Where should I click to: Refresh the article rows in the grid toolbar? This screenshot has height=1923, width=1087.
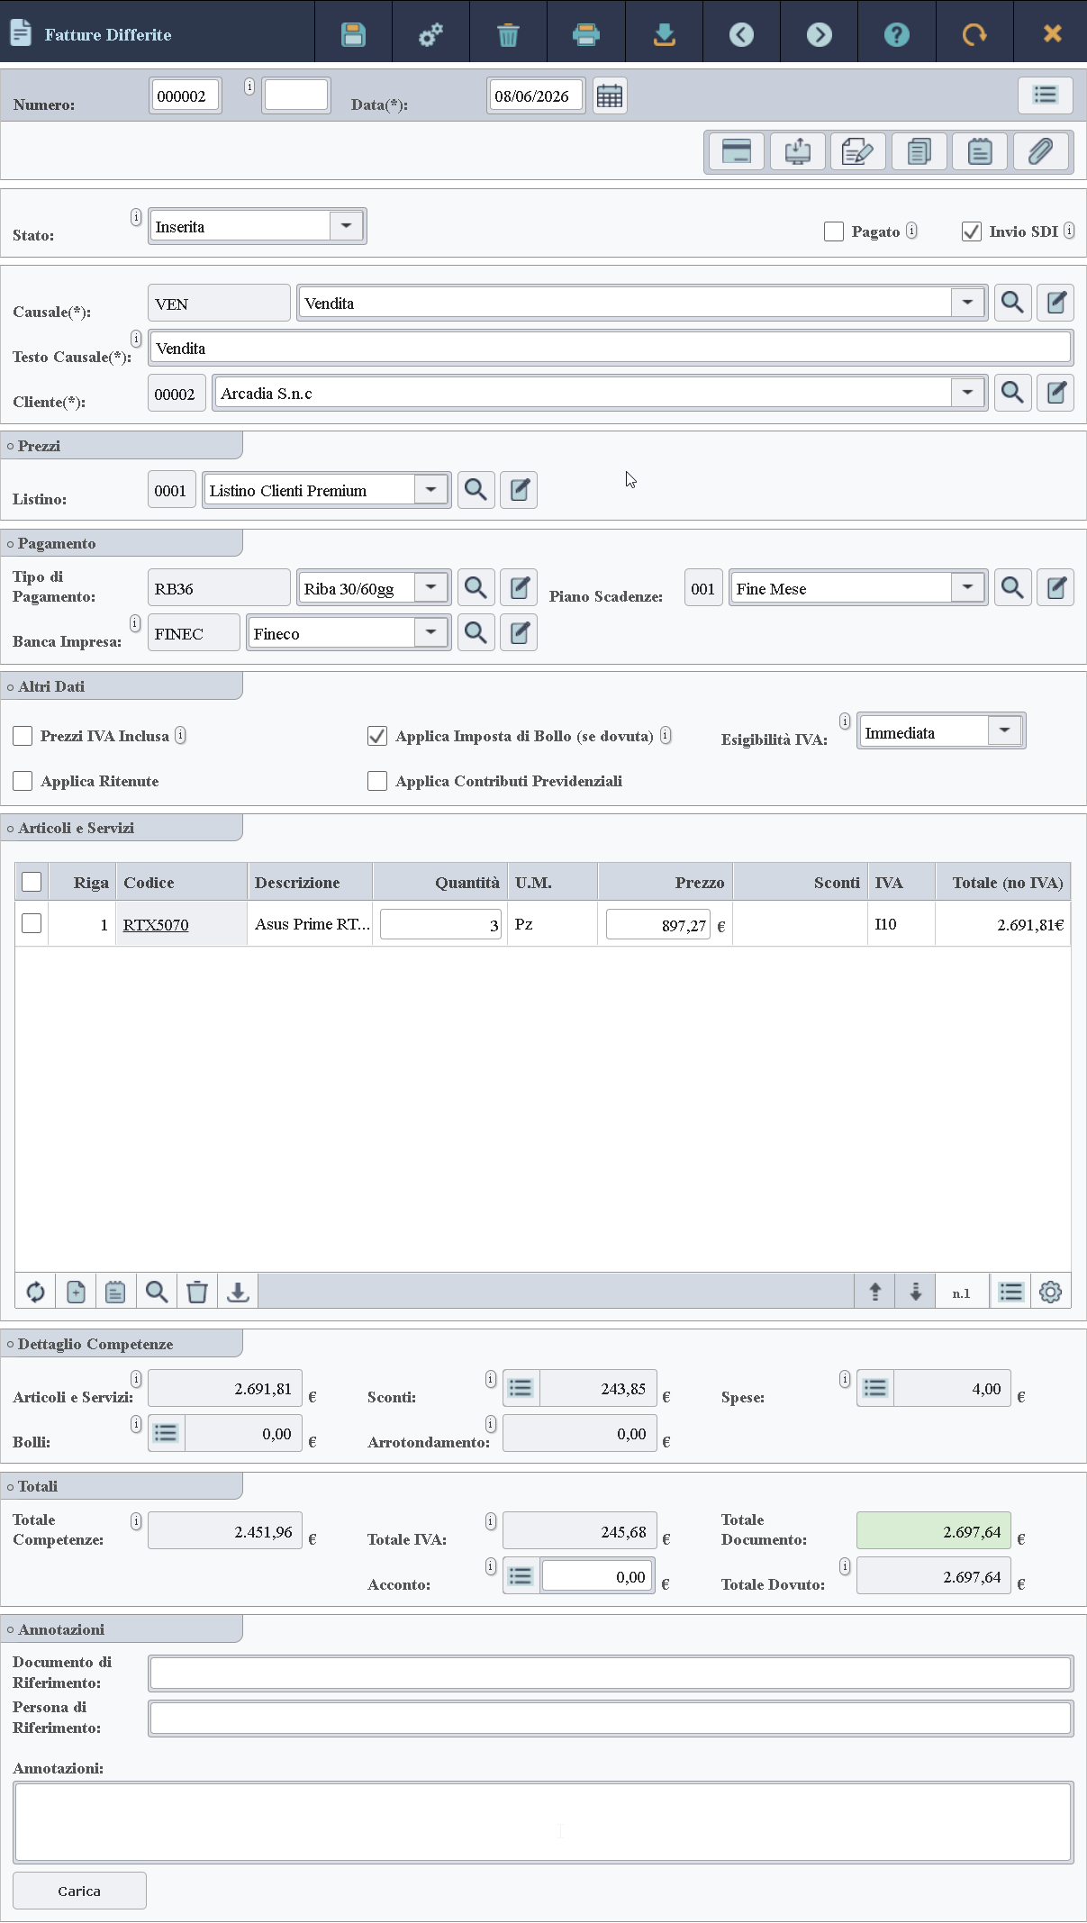pos(35,1292)
